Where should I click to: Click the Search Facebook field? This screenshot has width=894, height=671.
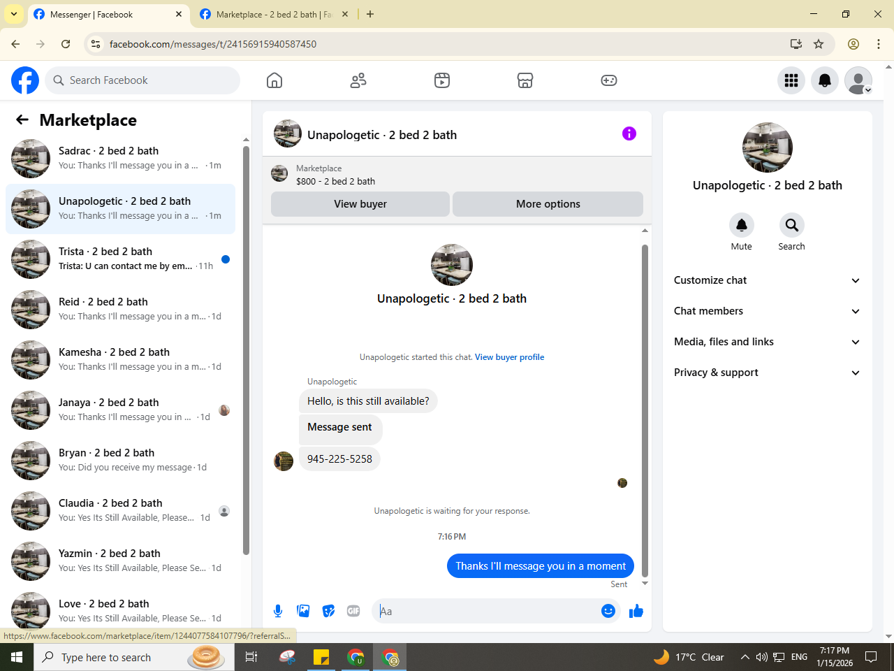pos(142,80)
